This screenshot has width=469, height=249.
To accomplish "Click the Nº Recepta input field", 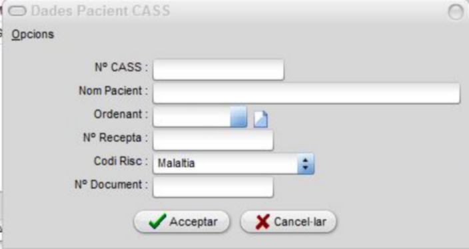I will coord(213,140).
